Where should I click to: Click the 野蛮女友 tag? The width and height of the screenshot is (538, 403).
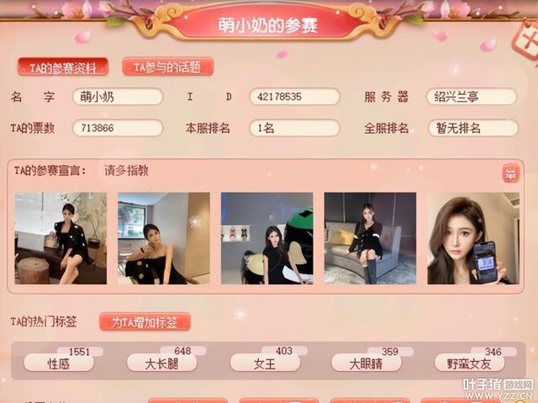point(469,363)
